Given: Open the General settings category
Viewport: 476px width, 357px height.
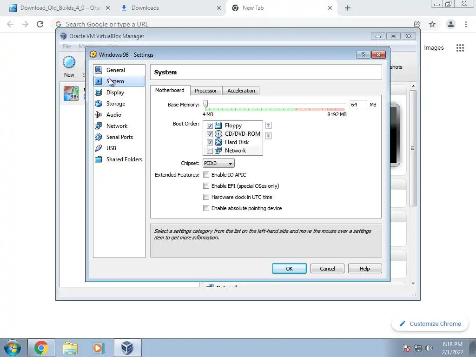Looking at the screenshot, I should 119,70.
